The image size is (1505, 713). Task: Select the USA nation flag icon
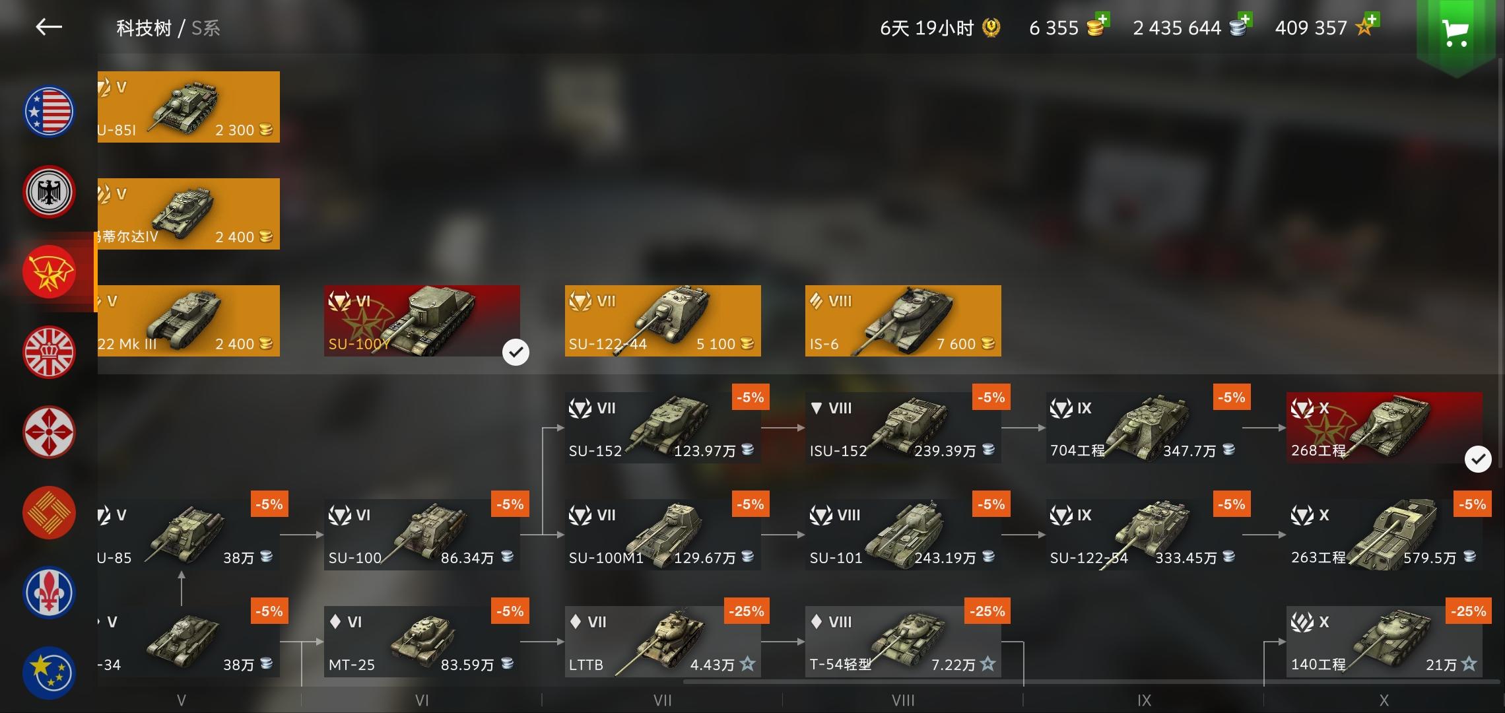50,112
